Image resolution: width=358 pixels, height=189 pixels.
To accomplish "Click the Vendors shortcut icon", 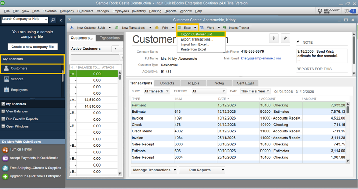I will point(6,79).
